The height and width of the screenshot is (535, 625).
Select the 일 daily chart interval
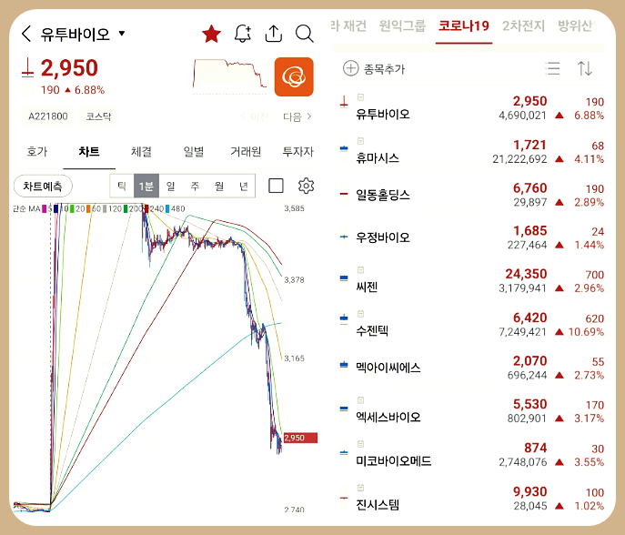[x=171, y=187]
